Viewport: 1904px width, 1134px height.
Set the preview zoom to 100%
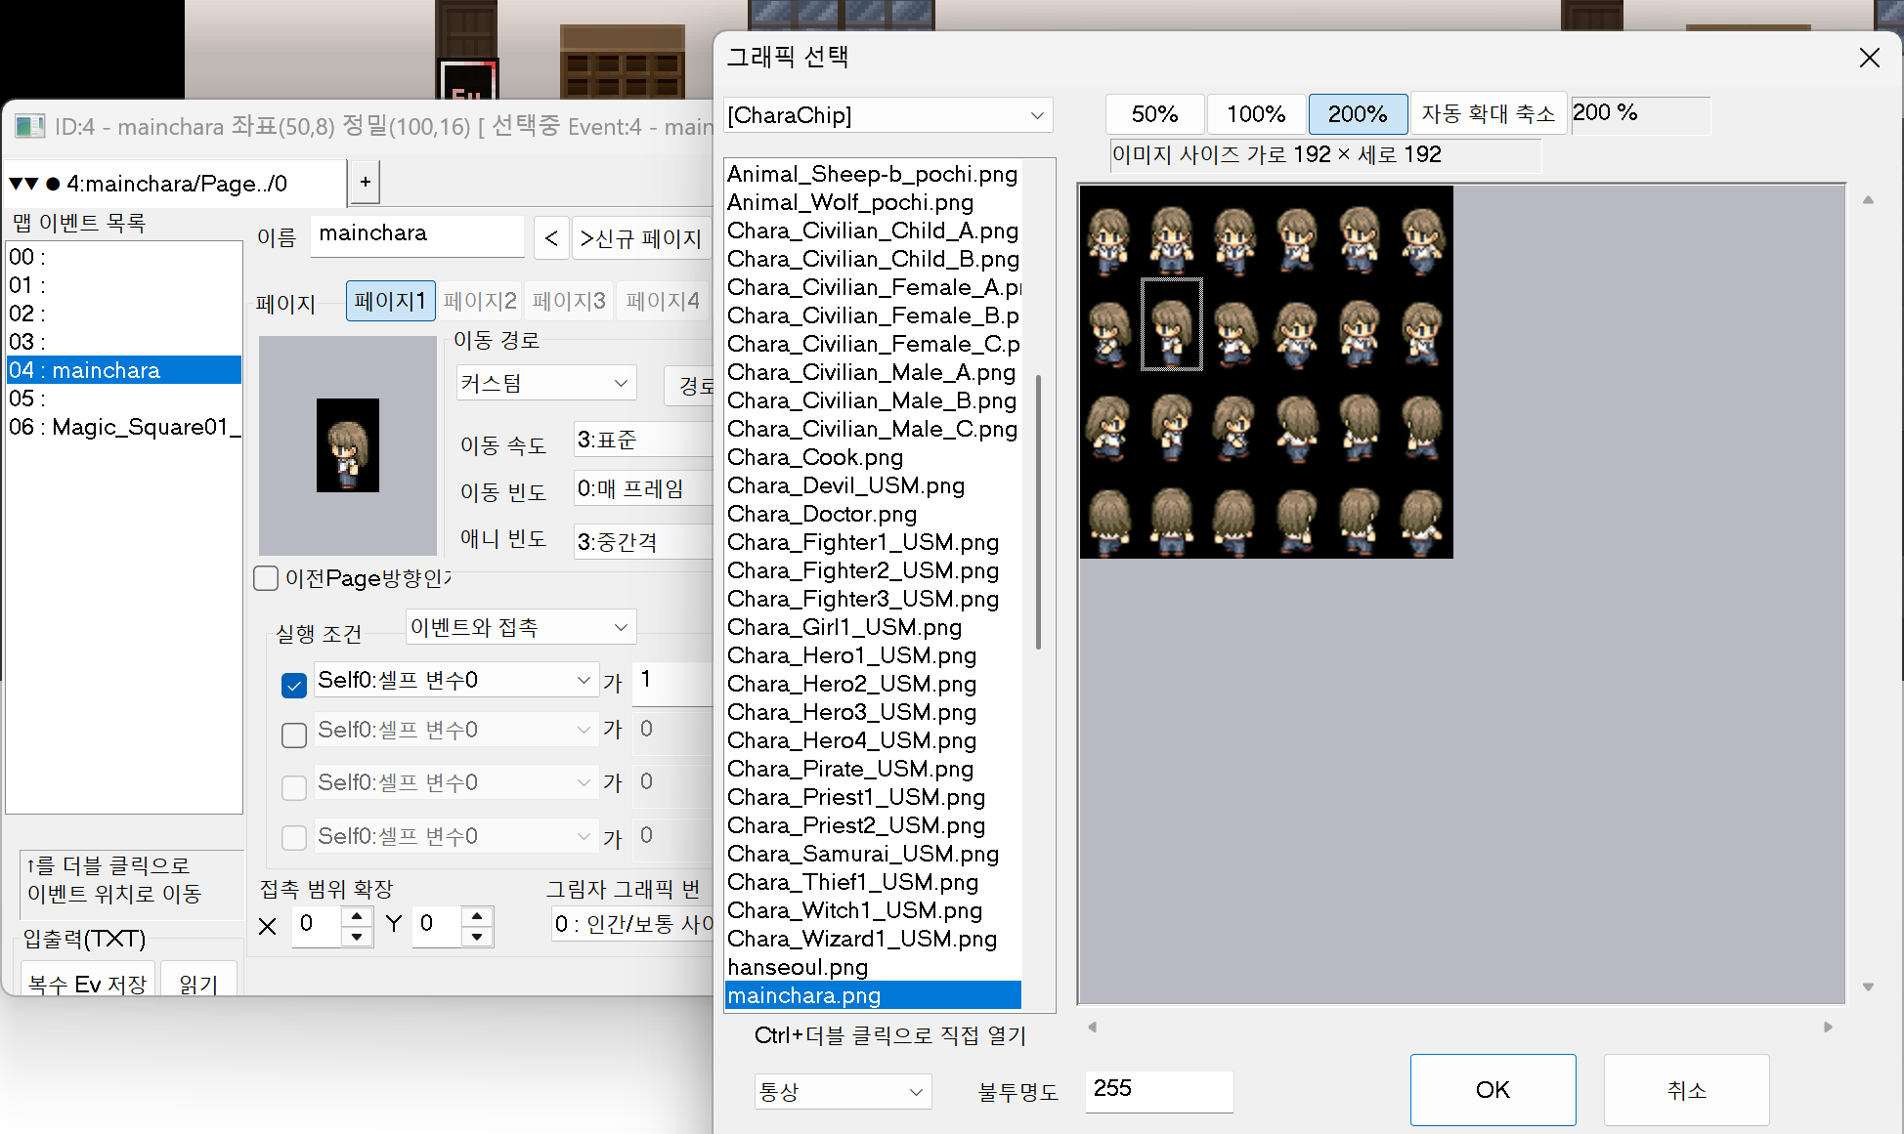pyautogui.click(x=1255, y=114)
